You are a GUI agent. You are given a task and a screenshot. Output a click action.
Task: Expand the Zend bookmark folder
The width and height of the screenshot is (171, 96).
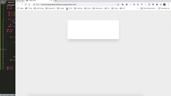88,8
